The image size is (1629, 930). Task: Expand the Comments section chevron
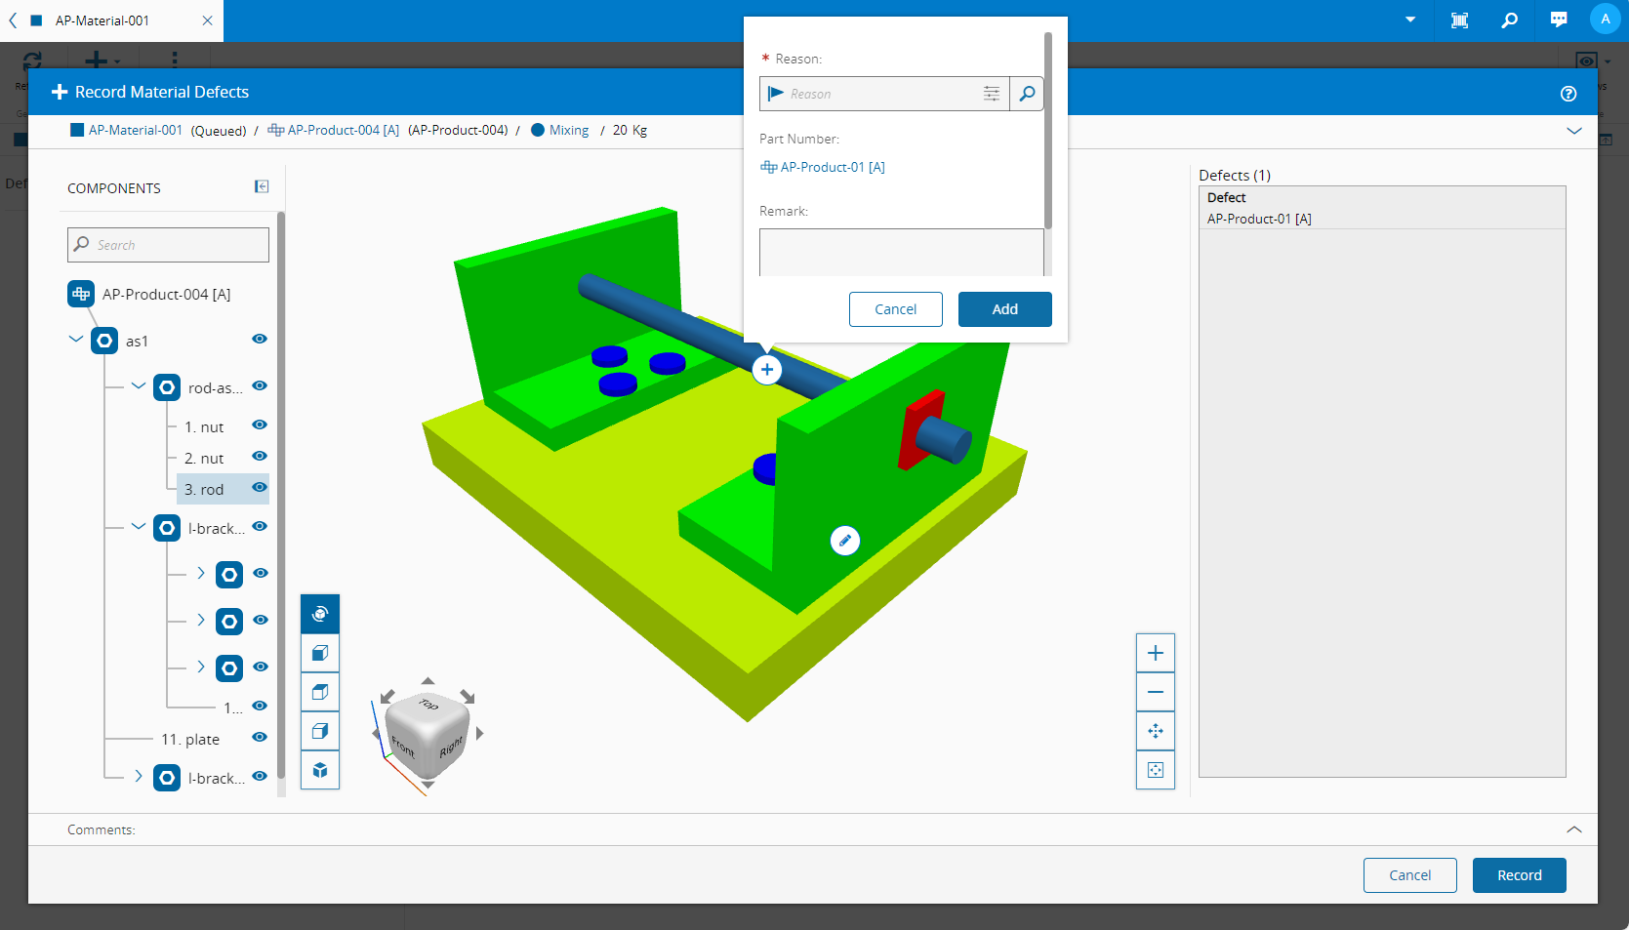[x=1574, y=829]
